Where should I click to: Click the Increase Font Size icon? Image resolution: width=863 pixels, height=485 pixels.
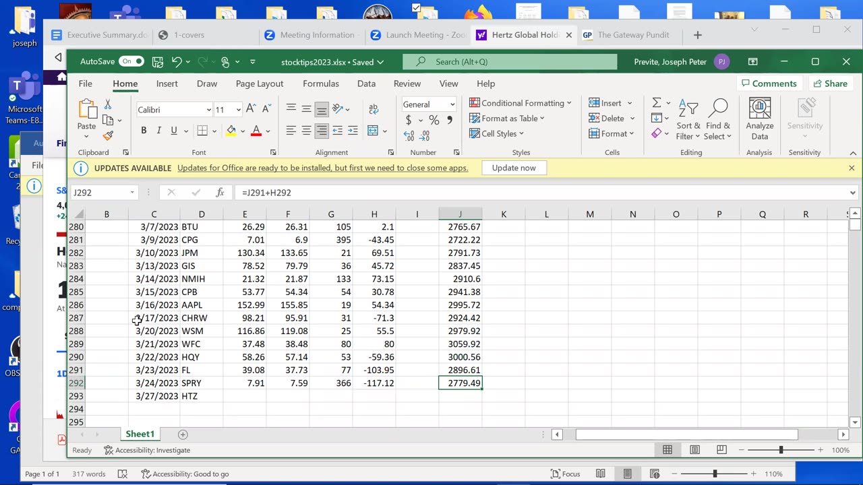click(251, 109)
